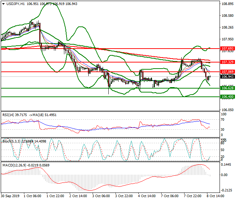The image size is (236, 200).
Task: Select the MA(18) 51.4951 label in RSI panel
Action: tap(44, 115)
